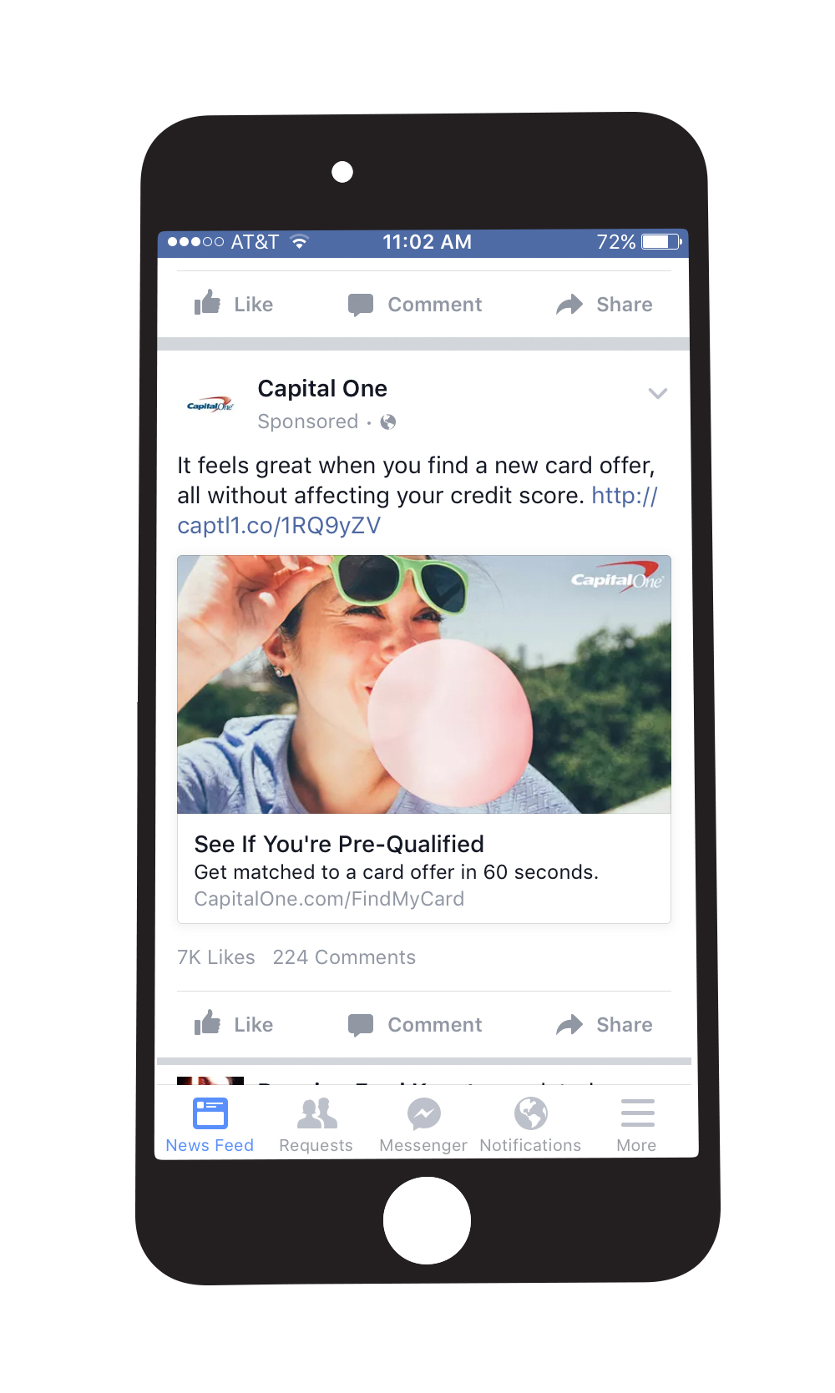Comment on the Capital One post

pyautogui.click(x=415, y=1025)
